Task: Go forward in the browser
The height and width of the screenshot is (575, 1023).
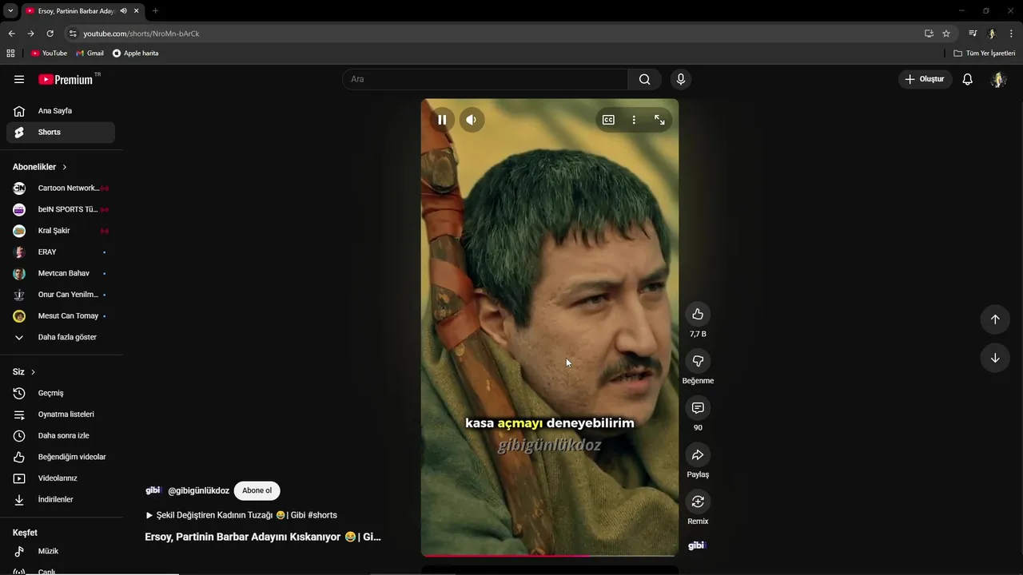Action: coord(30,34)
